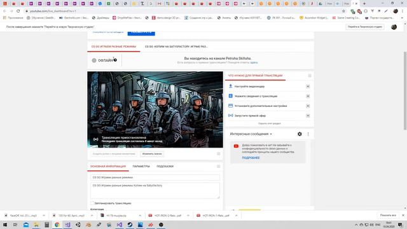Image resolution: width=407 pixels, height=229 pixels.
Task: Close the downloads bar
Action: pos(403,215)
